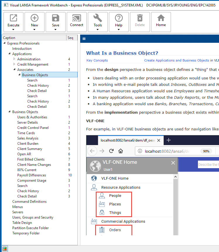Click the Save disk icon
Viewport: 219px width, 252px height.
[x=56, y=18]
